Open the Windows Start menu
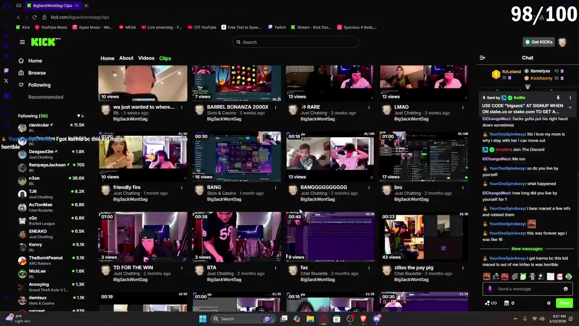579x326 pixels. (x=203, y=319)
